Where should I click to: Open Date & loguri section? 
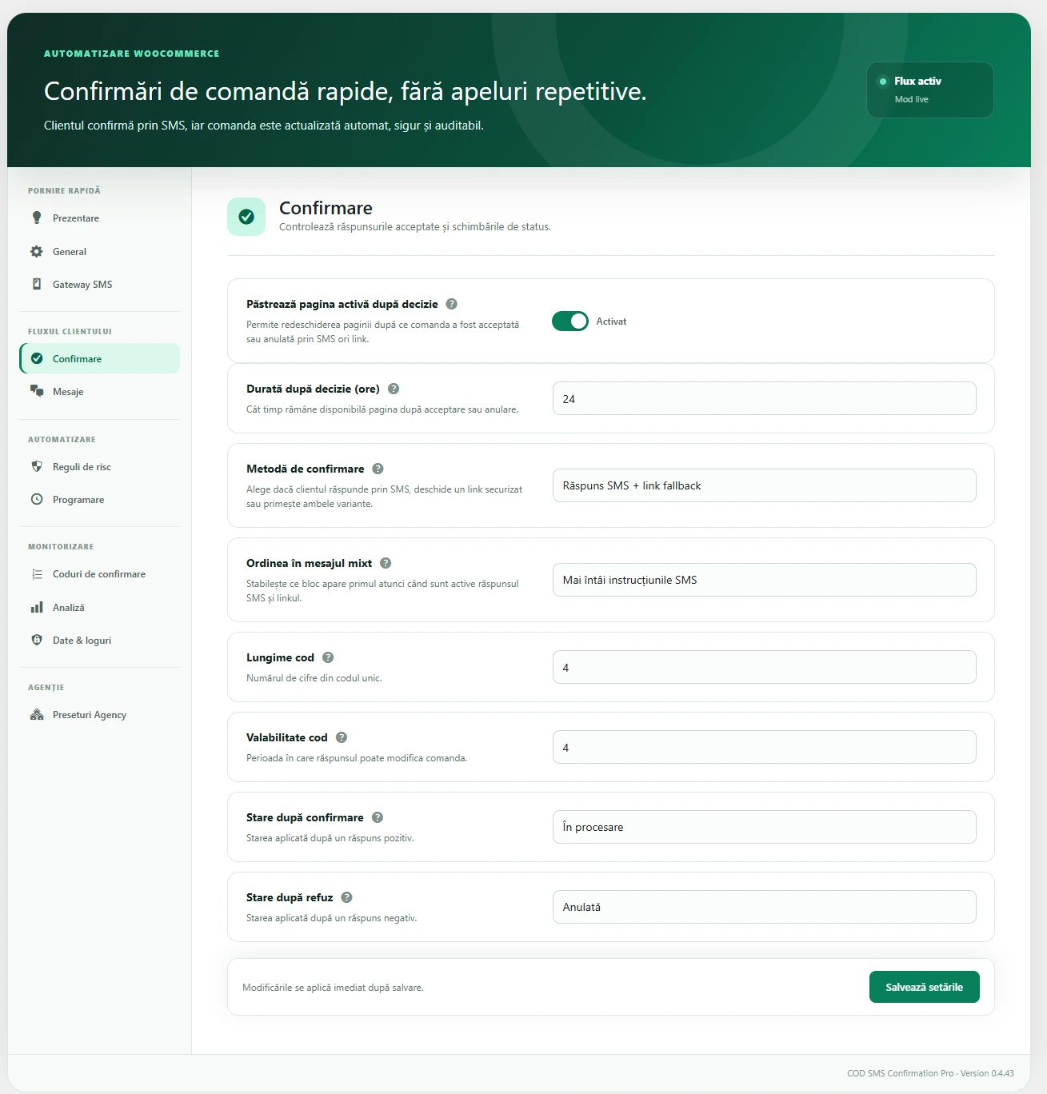pos(100,640)
